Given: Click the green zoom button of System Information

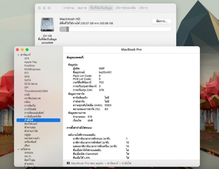Looking at the screenshot, I should [27, 50].
